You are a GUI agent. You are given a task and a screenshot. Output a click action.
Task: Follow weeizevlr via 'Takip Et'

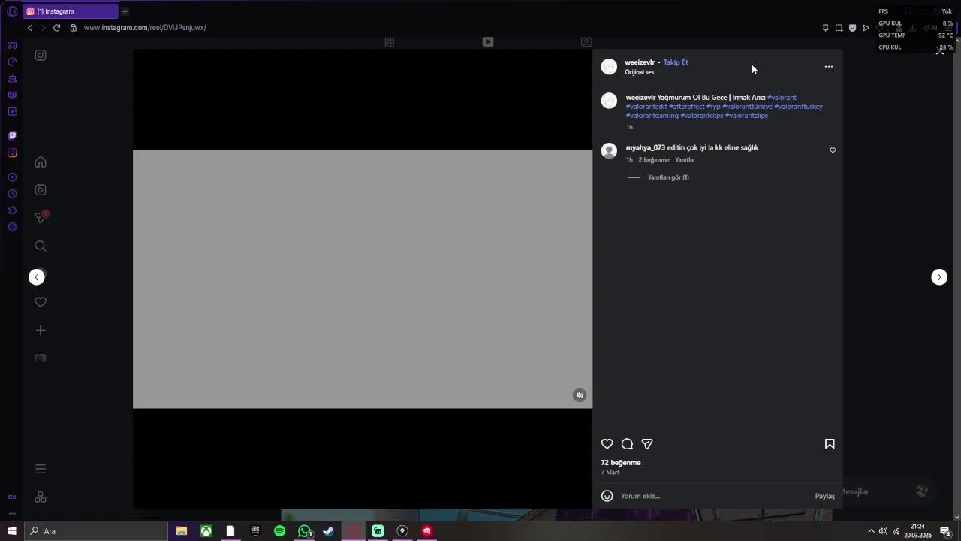(x=676, y=62)
